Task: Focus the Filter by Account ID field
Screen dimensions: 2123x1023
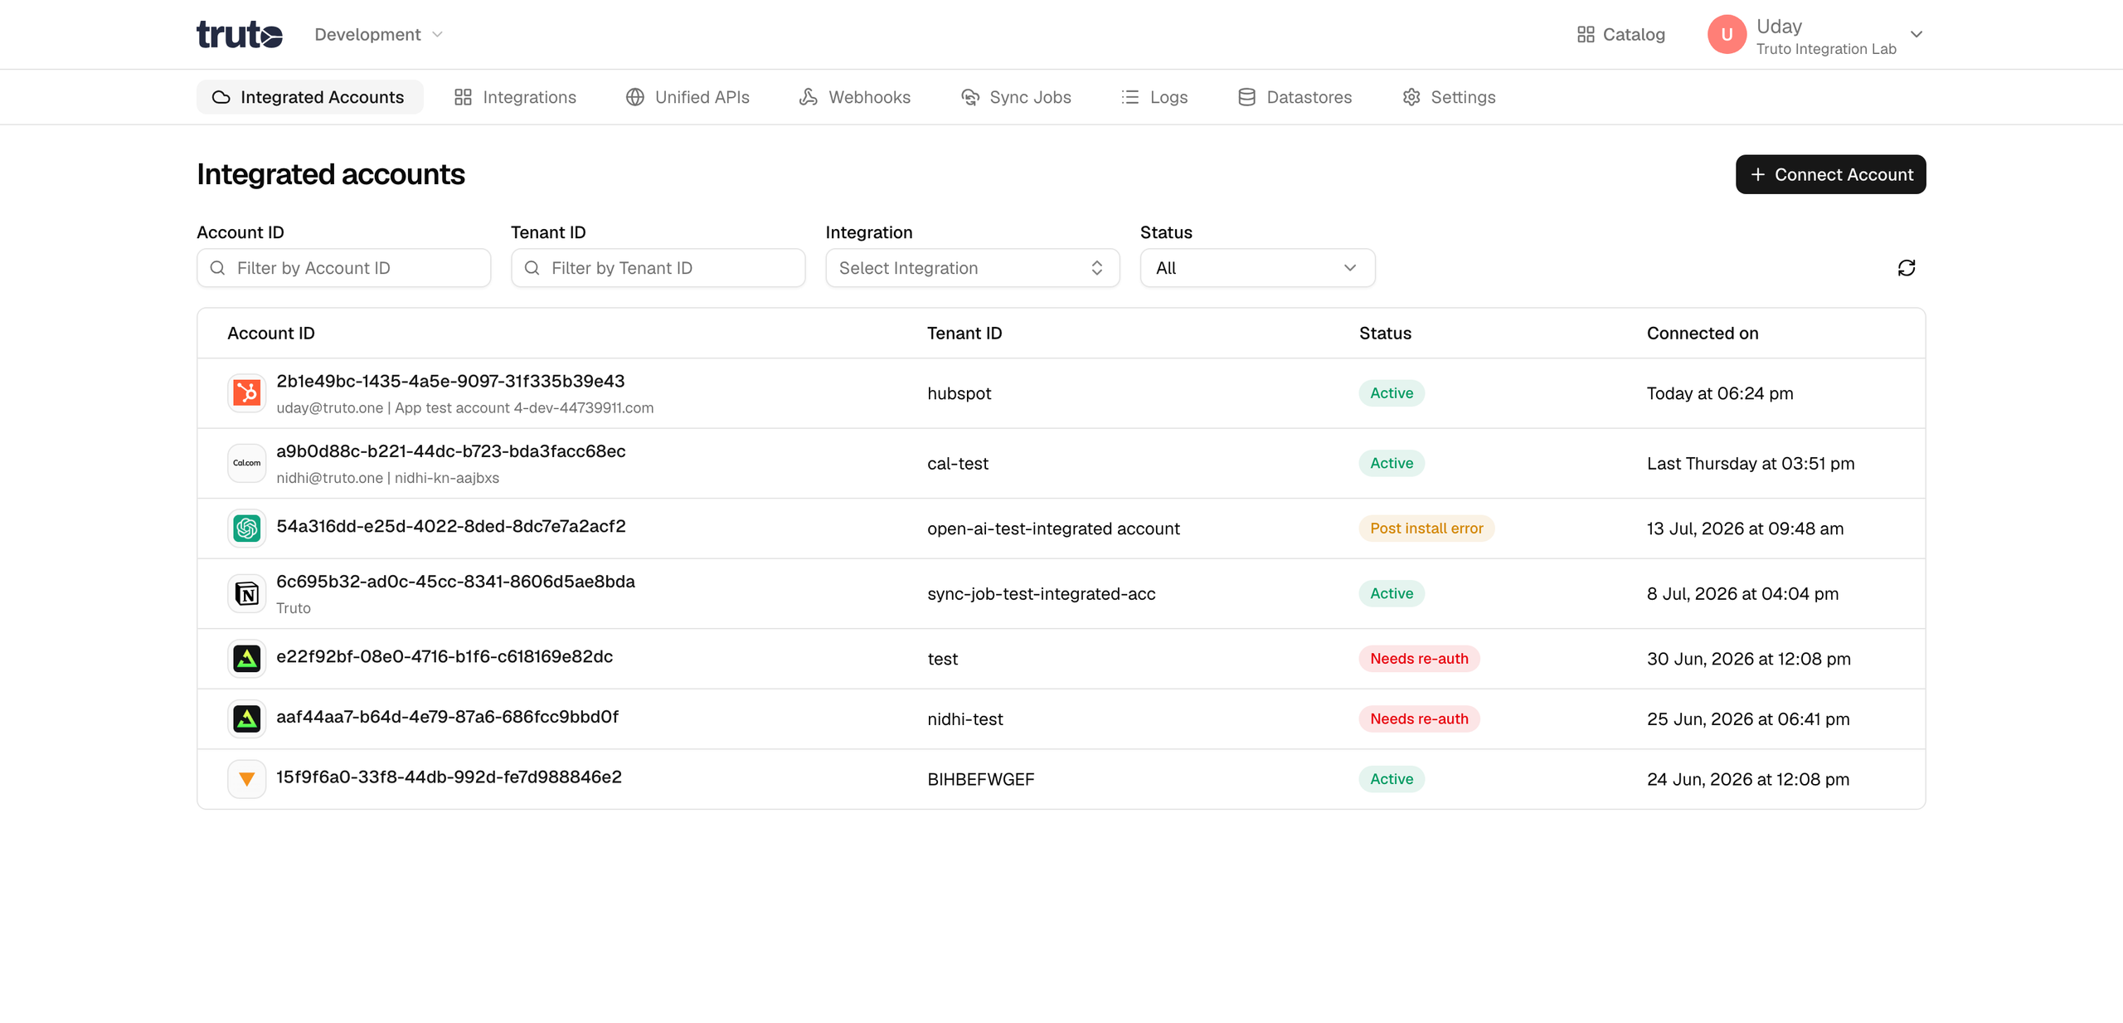Action: (x=343, y=268)
